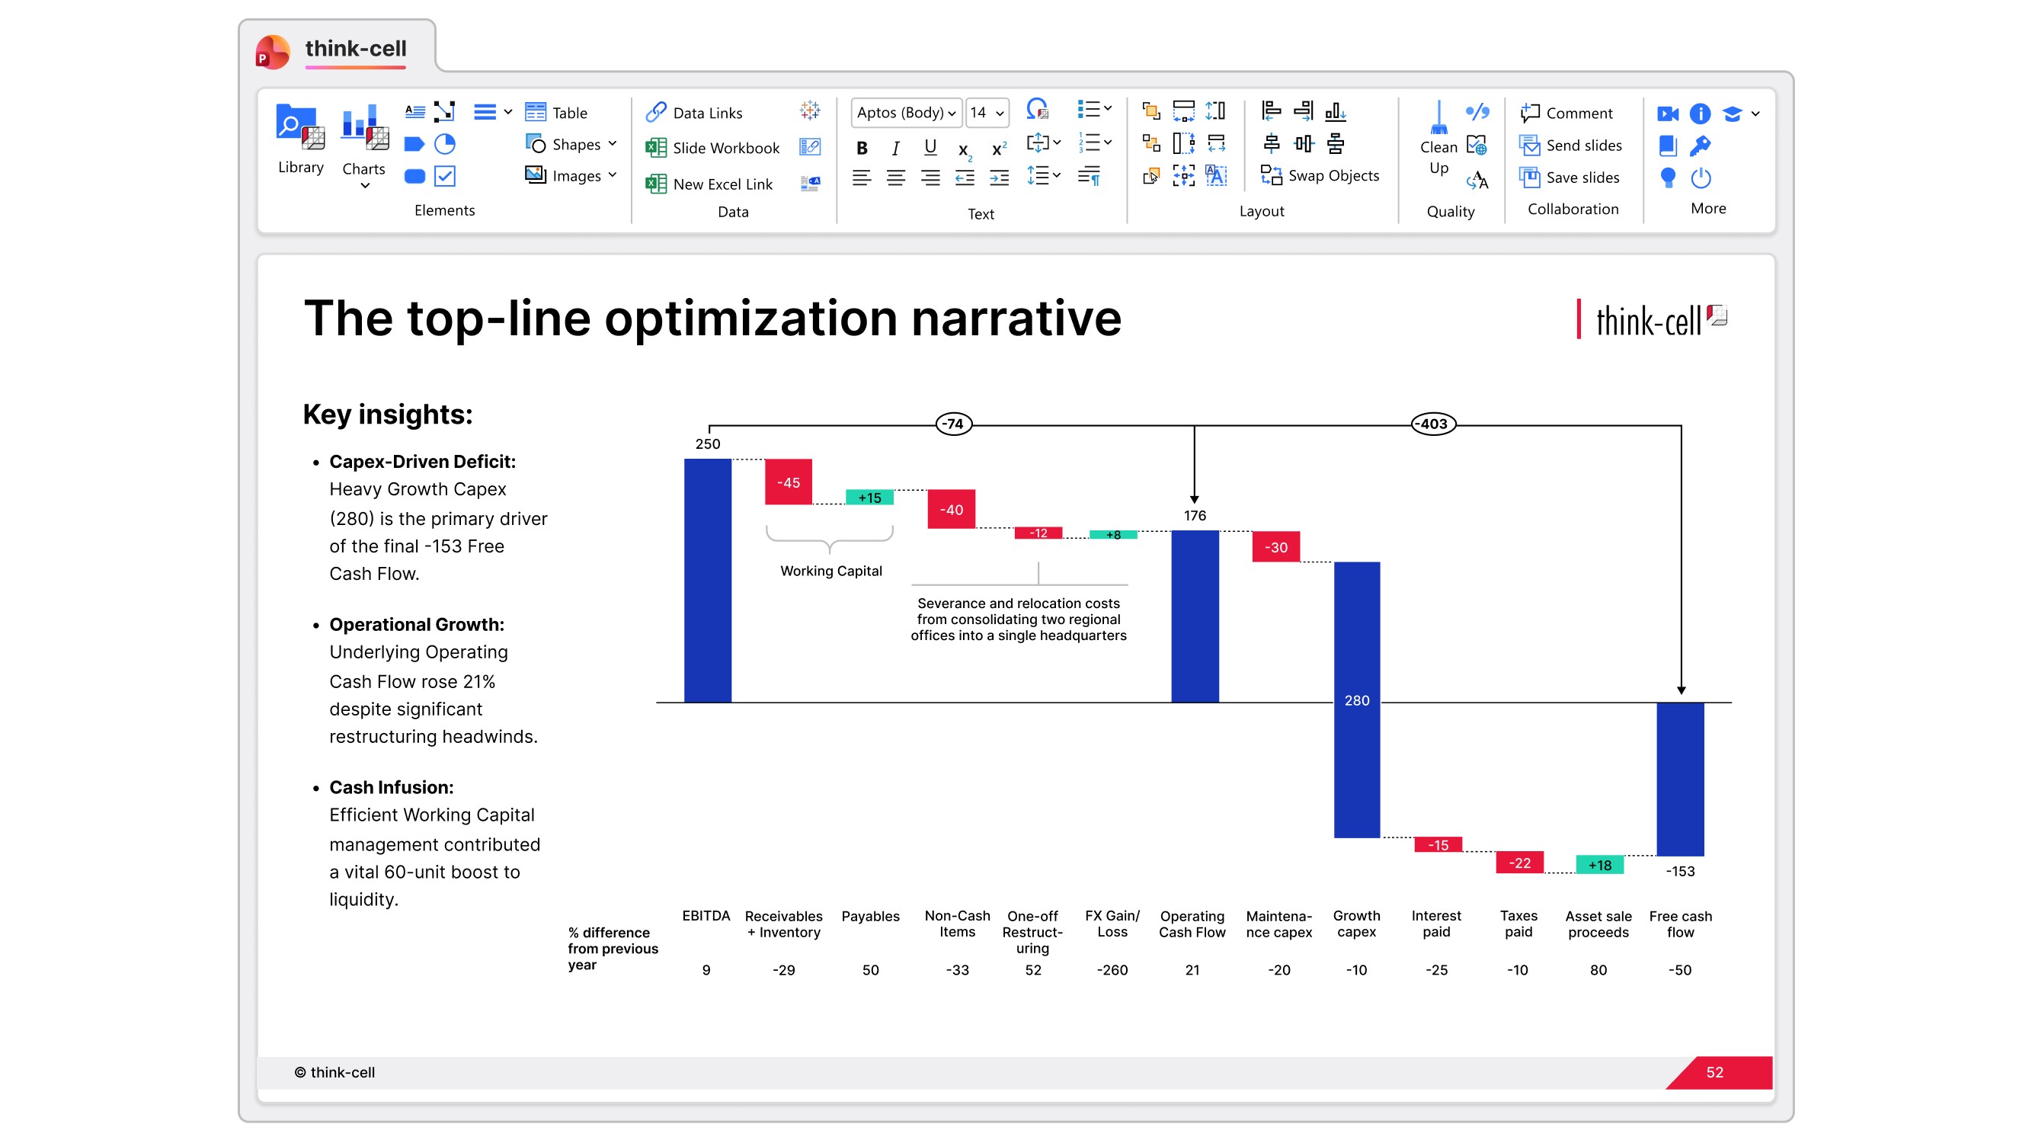Select the think-cell ribbon tab
This screenshot has width=2032, height=1143.
tap(355, 49)
